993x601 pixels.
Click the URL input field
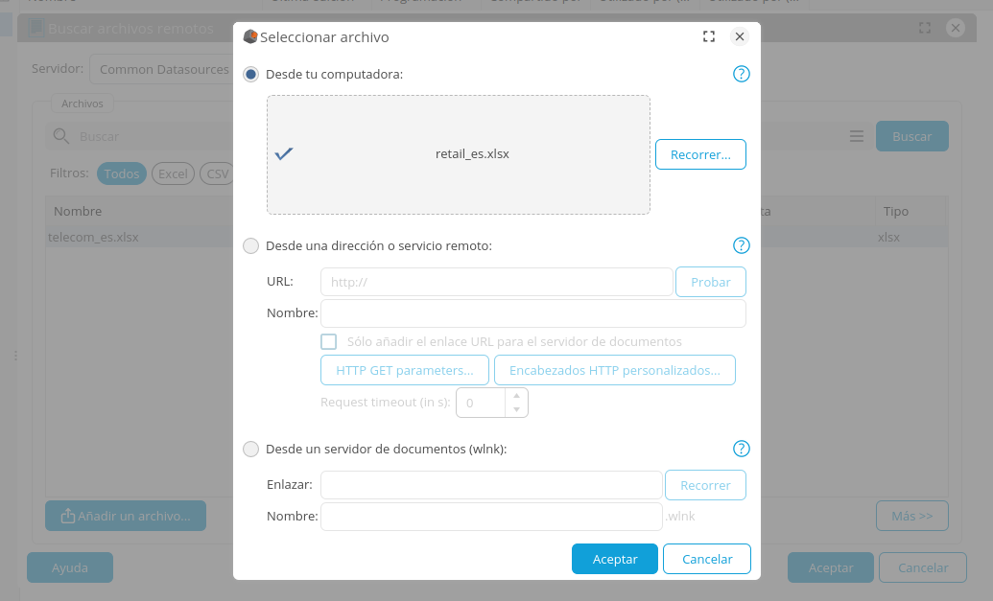pos(497,282)
